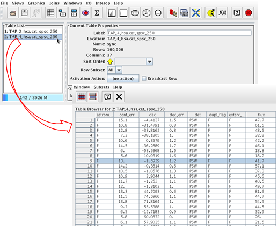Click conf_err cell 14.5
278x228 pixels.
(x=127, y=146)
